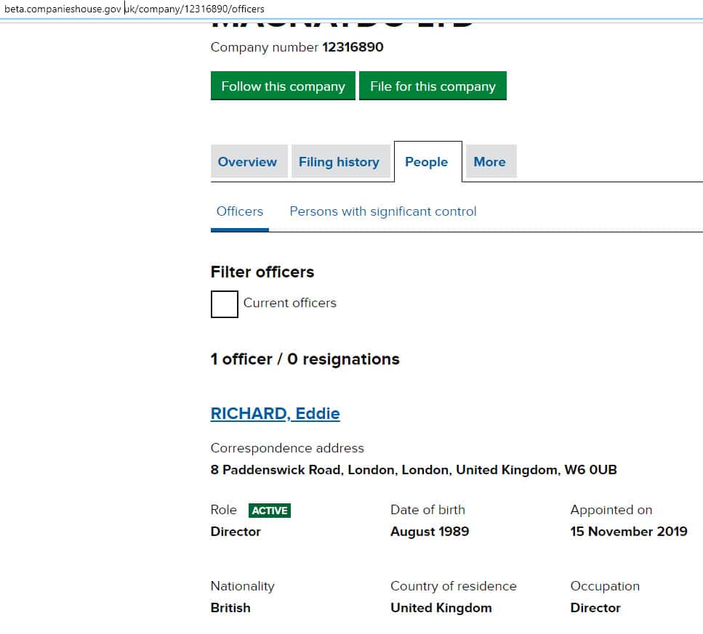This screenshot has width=703, height=634.
Task: Open Persons with significant control
Action: pyautogui.click(x=383, y=212)
